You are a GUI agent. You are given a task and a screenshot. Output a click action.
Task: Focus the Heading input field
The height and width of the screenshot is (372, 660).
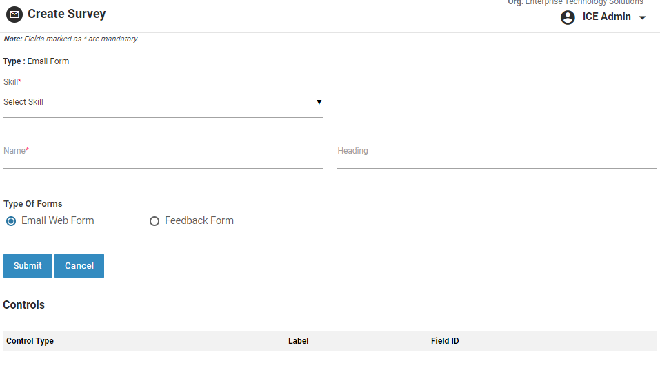[x=497, y=158]
